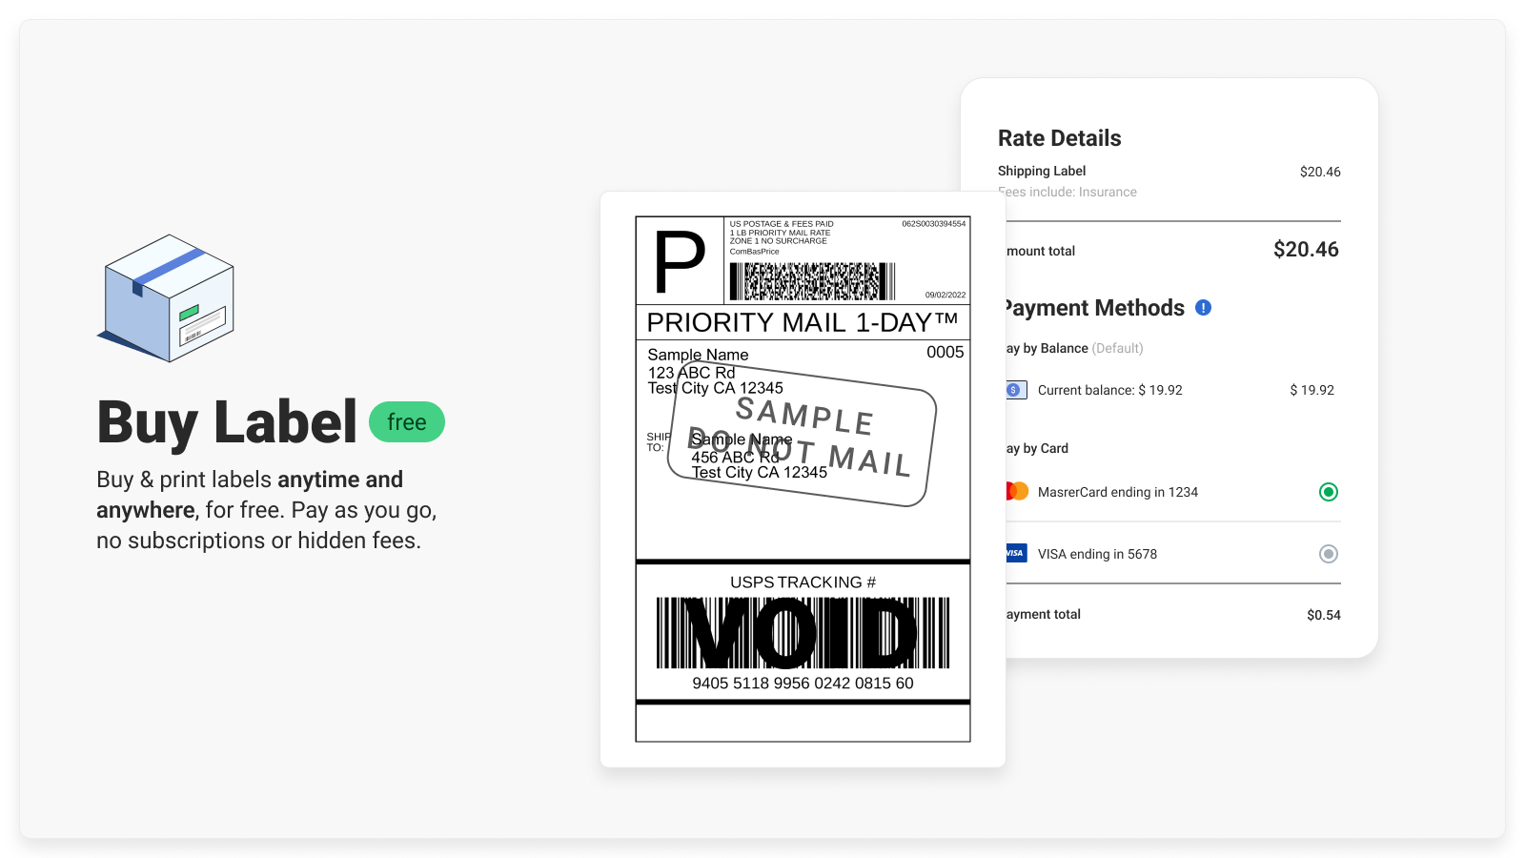Click the Shipping Label rate row
This screenshot has width=1525, height=858.
(1042, 172)
